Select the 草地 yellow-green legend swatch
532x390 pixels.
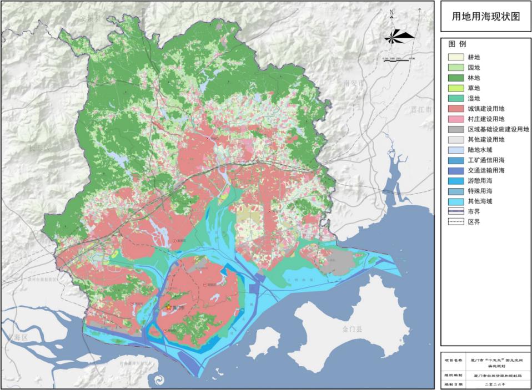(x=456, y=88)
